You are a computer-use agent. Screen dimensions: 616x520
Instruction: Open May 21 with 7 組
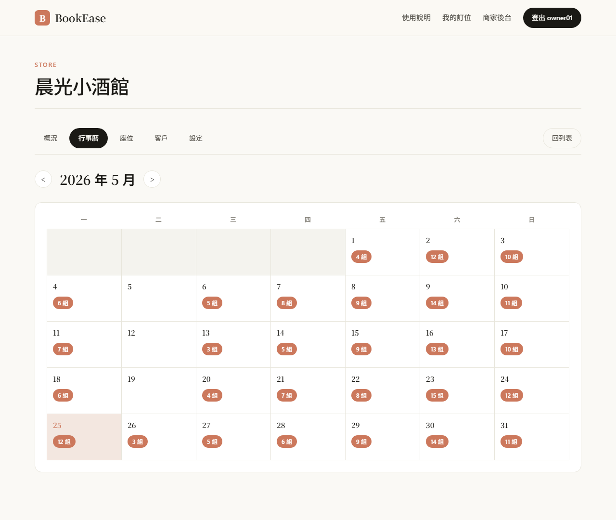point(308,391)
